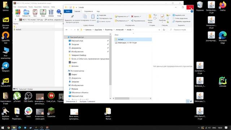Click the Копировать ribbon button
The width and height of the screenshot is (231, 130).
coord(85,18)
